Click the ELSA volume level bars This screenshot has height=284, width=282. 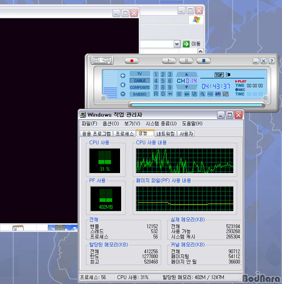(x=111, y=84)
